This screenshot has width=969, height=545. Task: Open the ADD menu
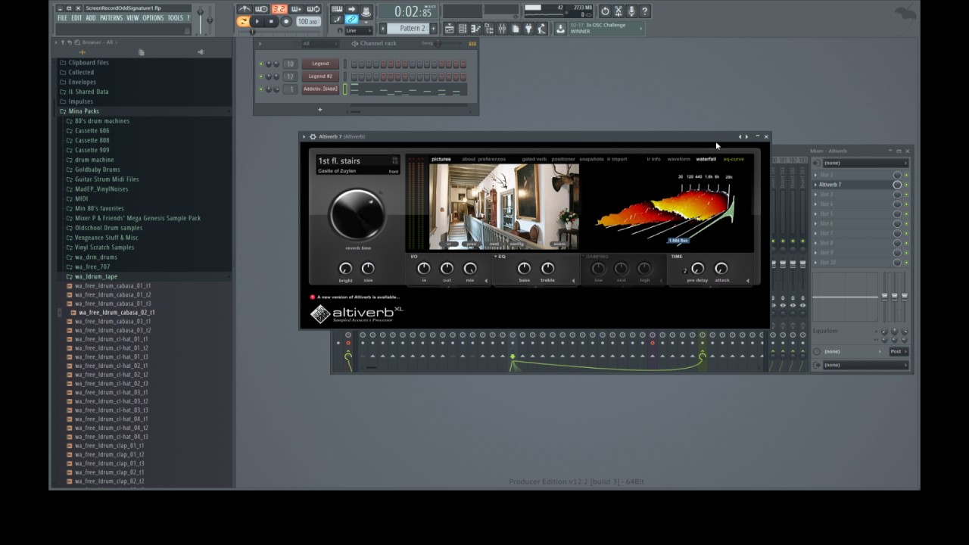[x=91, y=18]
